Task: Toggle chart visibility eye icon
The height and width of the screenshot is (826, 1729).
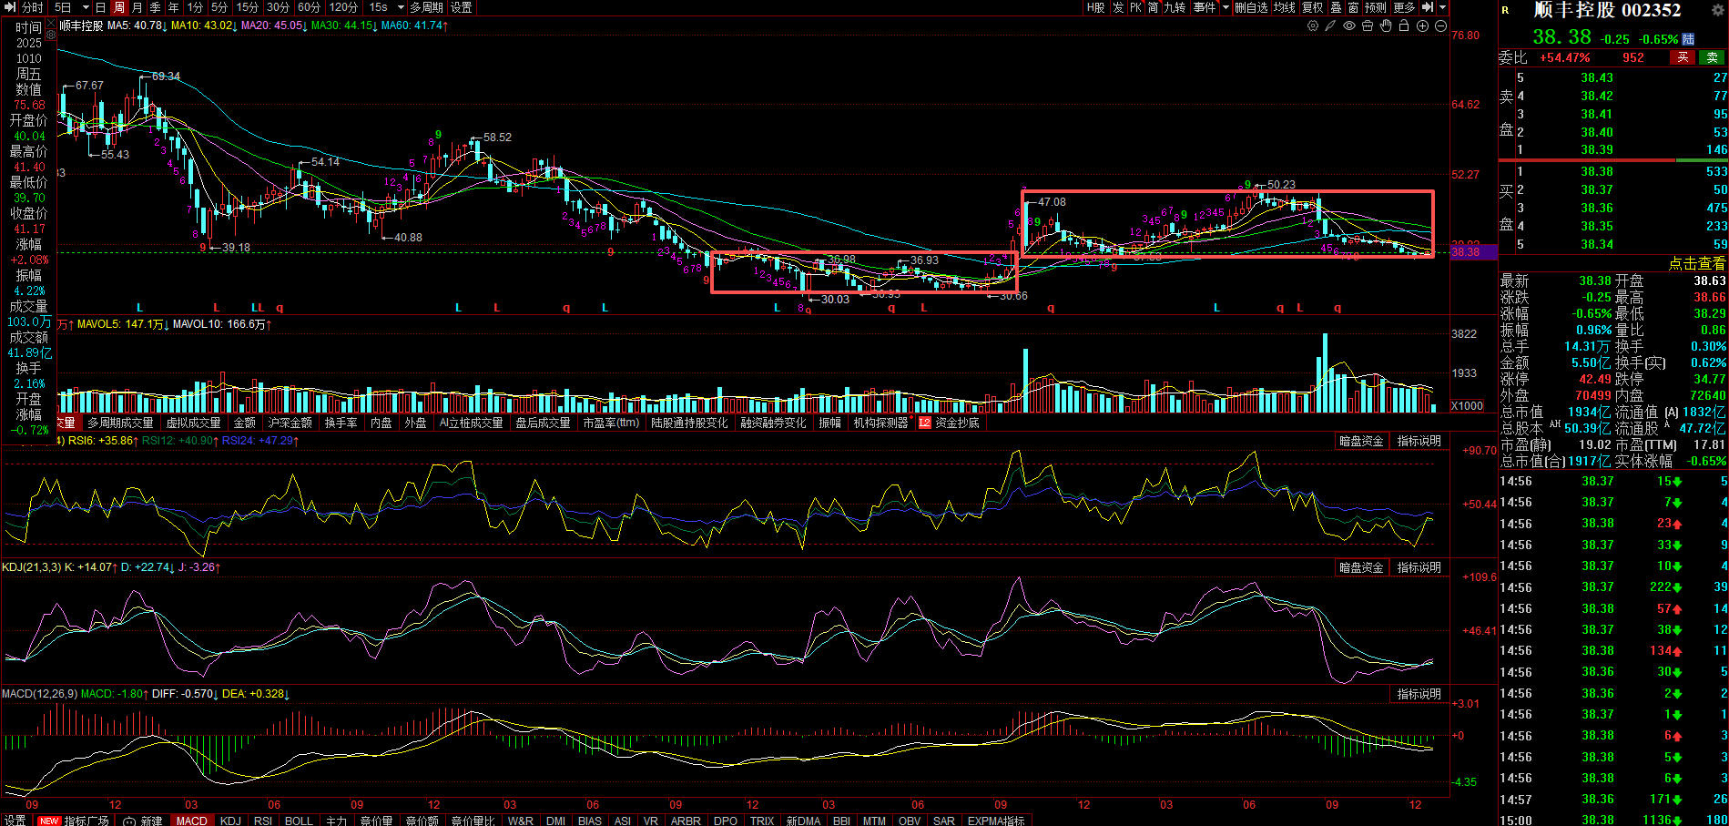Action: coord(1349,26)
